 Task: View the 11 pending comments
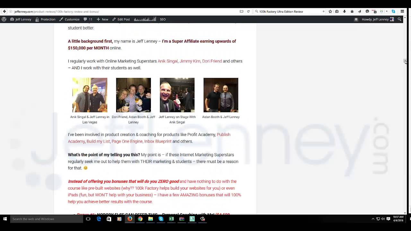(88, 19)
